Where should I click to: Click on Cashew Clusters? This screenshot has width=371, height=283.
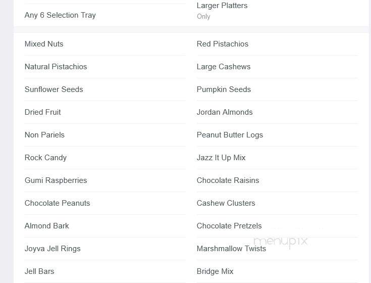point(226,203)
